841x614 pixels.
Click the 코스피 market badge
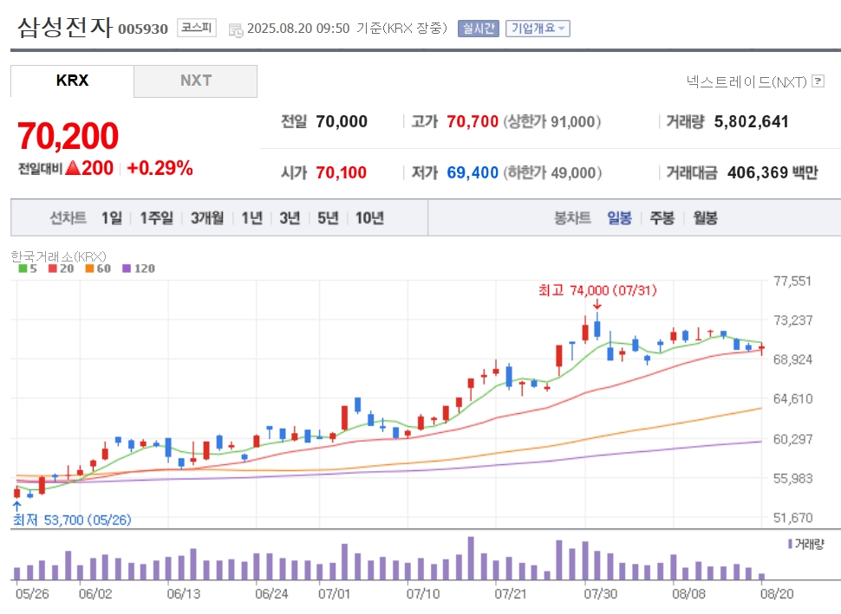[196, 28]
